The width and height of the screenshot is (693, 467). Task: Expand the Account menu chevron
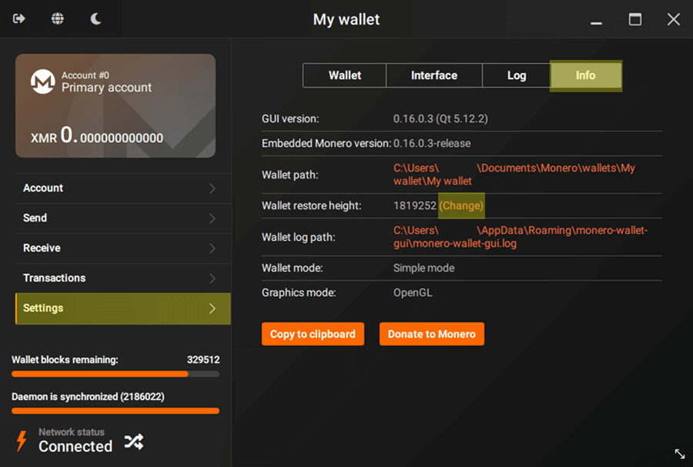[x=213, y=188]
